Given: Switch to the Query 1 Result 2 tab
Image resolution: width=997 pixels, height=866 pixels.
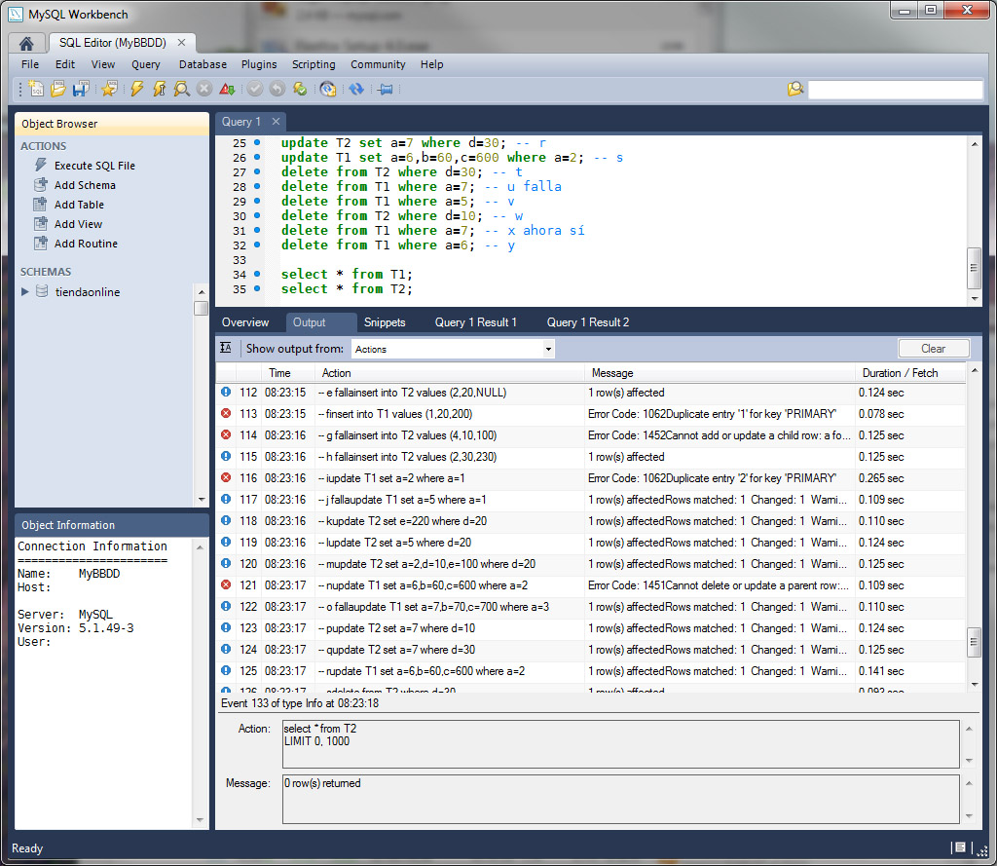Looking at the screenshot, I should coord(587,322).
